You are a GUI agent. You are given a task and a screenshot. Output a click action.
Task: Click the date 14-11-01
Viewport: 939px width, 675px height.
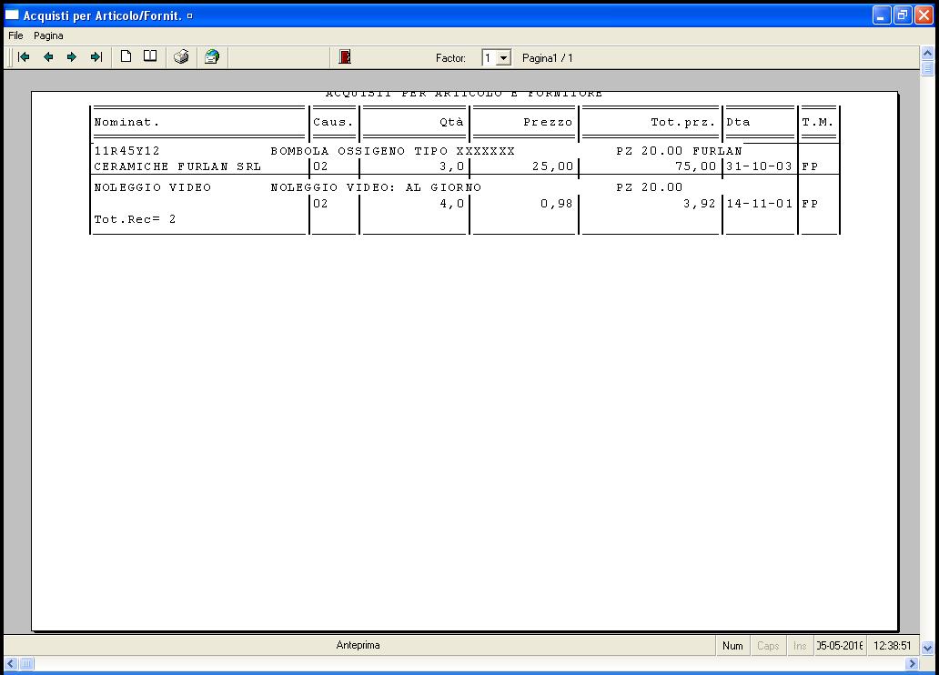(760, 204)
